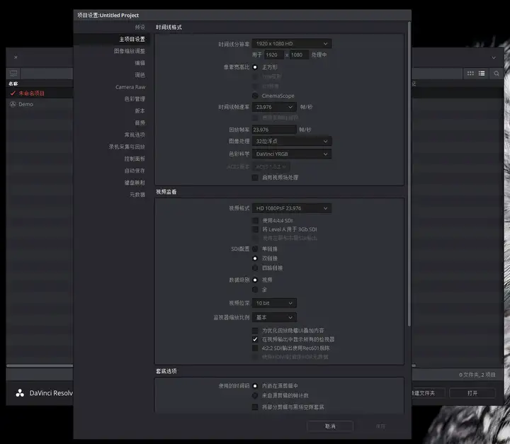Image resolution: width=510 pixels, height=444 pixels.
Task: Open the timeline frame rate 23.976 dropdown
Action: tap(274, 107)
